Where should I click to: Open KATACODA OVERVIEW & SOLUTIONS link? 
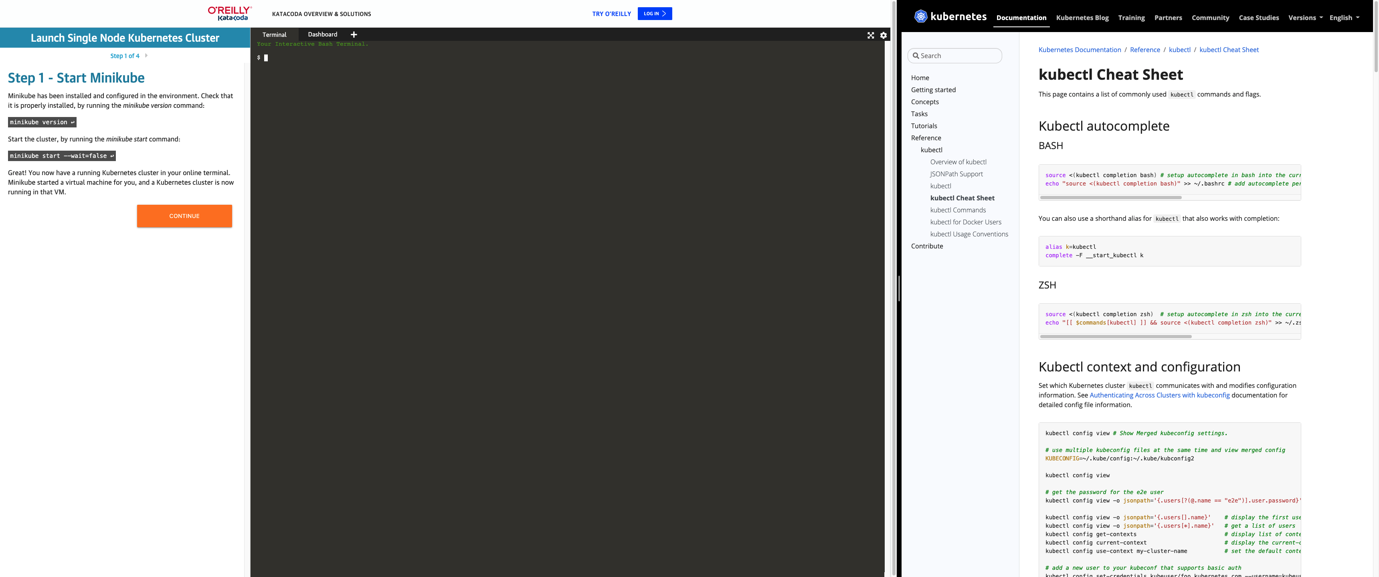321,14
